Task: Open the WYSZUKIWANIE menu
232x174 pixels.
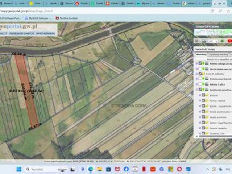Action: click(46, 33)
